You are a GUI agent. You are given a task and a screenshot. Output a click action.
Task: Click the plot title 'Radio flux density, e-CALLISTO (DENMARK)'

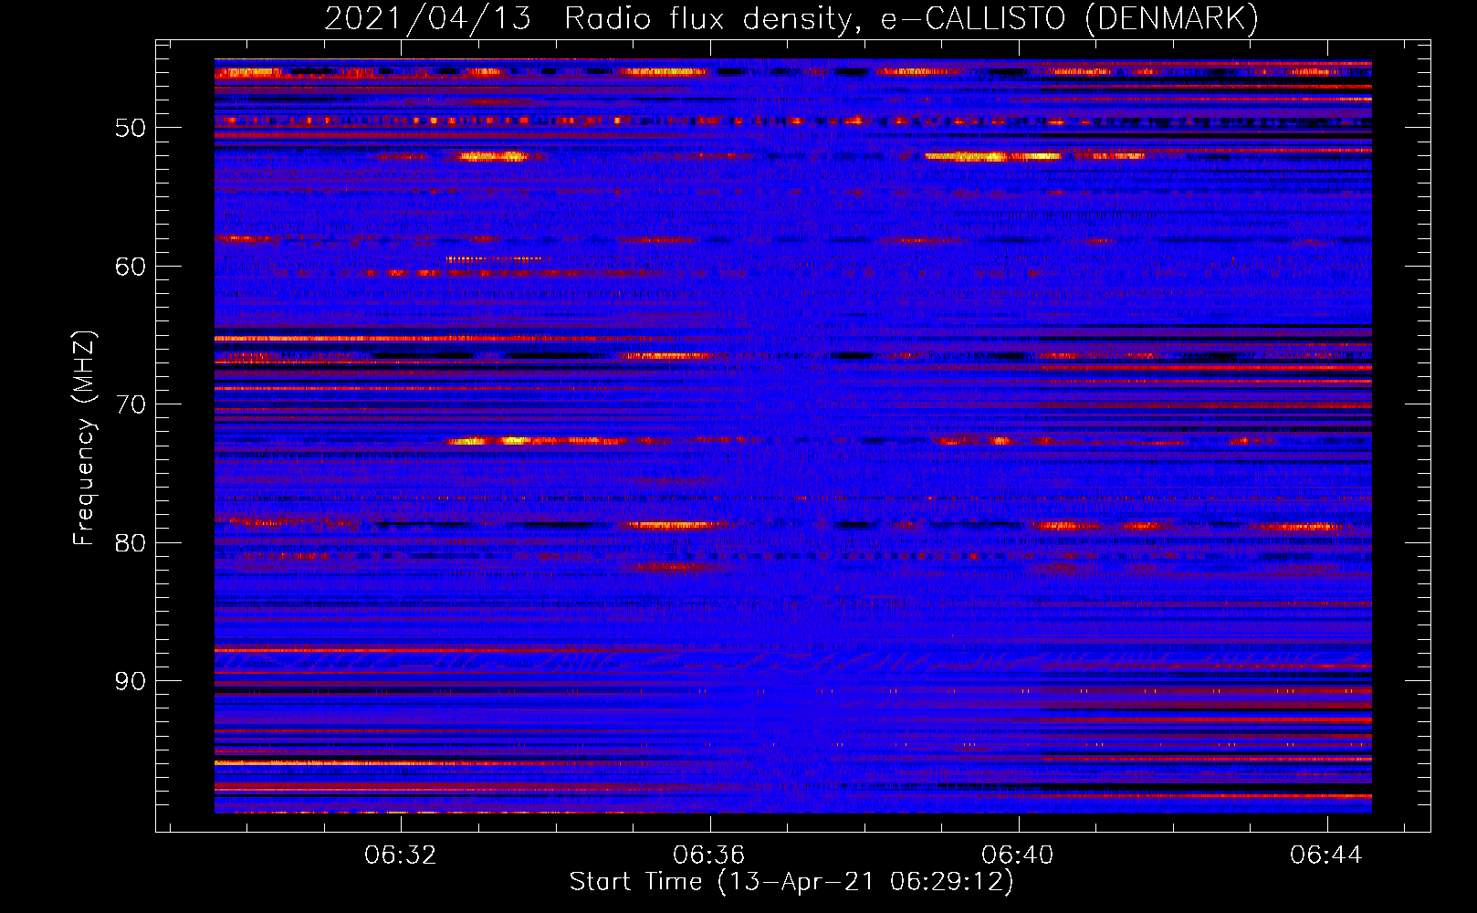[x=911, y=18]
